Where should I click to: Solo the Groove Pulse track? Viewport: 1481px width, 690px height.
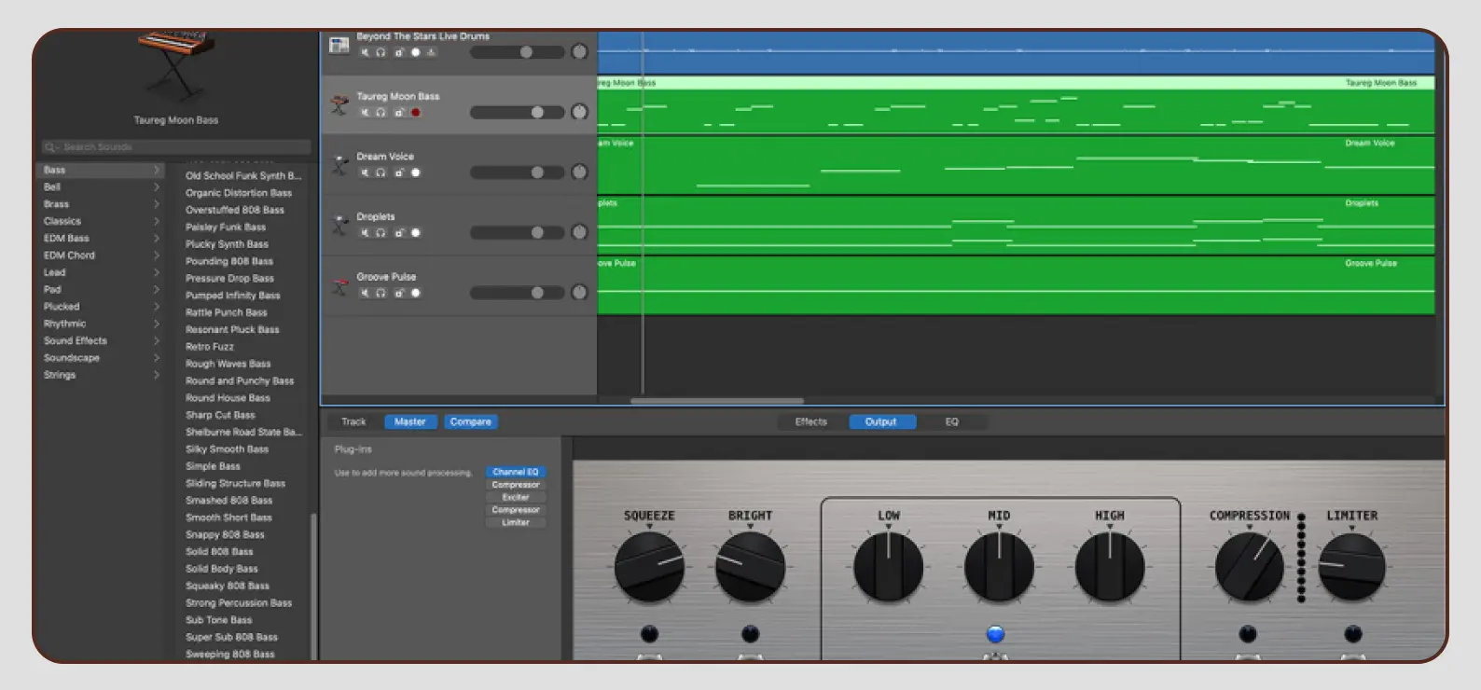381,293
